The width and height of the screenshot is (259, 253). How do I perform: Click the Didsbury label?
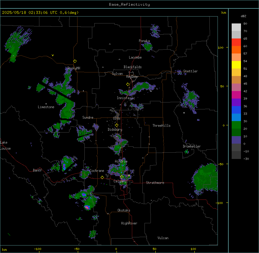point(115,130)
